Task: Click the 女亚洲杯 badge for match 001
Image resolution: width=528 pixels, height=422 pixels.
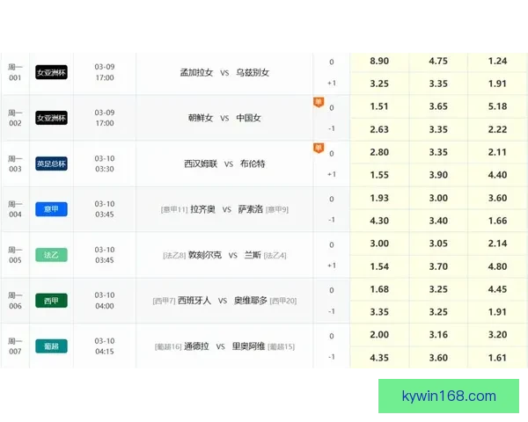Action: [51, 72]
